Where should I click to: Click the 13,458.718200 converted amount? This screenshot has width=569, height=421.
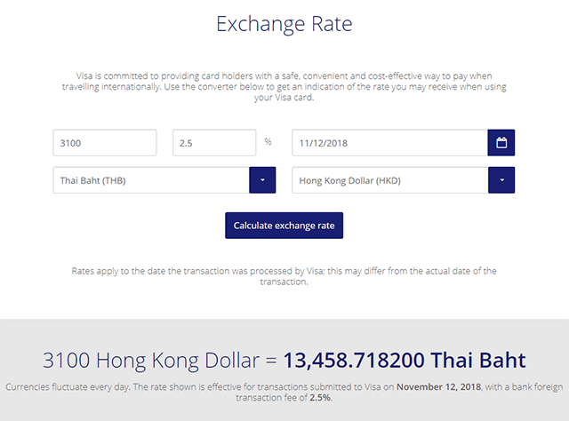tap(354, 361)
